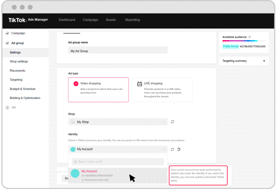Click the TikTok Ads Manager logo

28,20
